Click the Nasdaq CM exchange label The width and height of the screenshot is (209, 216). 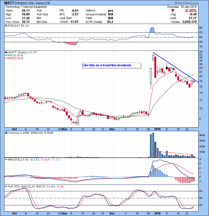point(43,3)
